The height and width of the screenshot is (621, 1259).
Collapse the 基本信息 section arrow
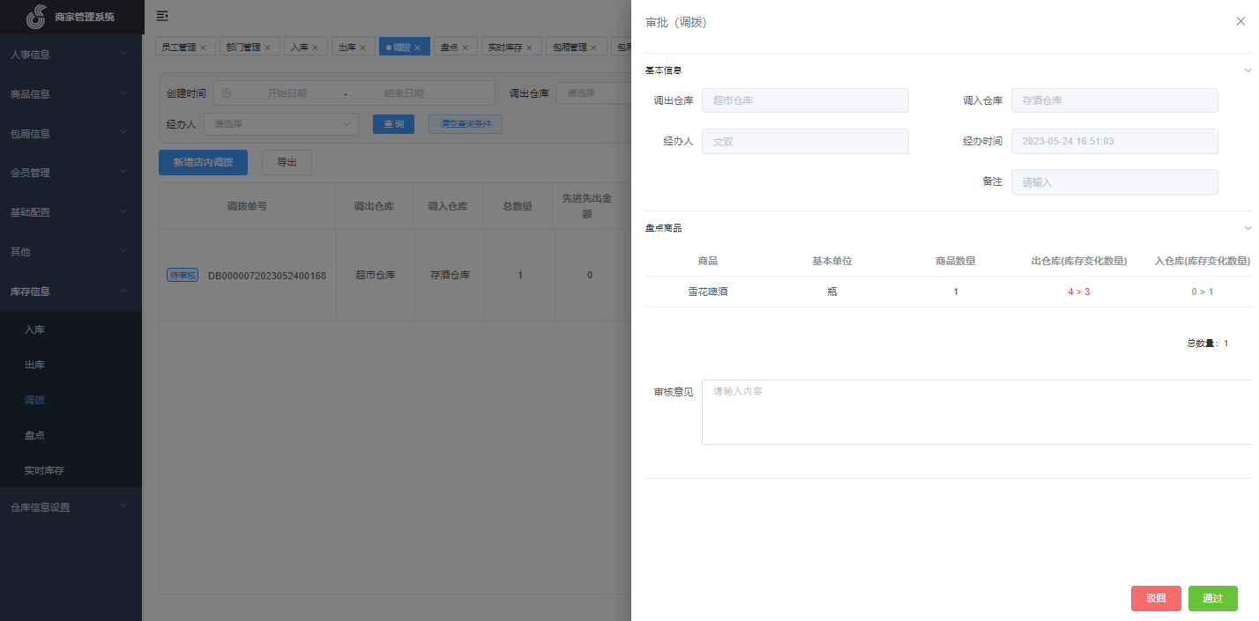coord(1247,70)
